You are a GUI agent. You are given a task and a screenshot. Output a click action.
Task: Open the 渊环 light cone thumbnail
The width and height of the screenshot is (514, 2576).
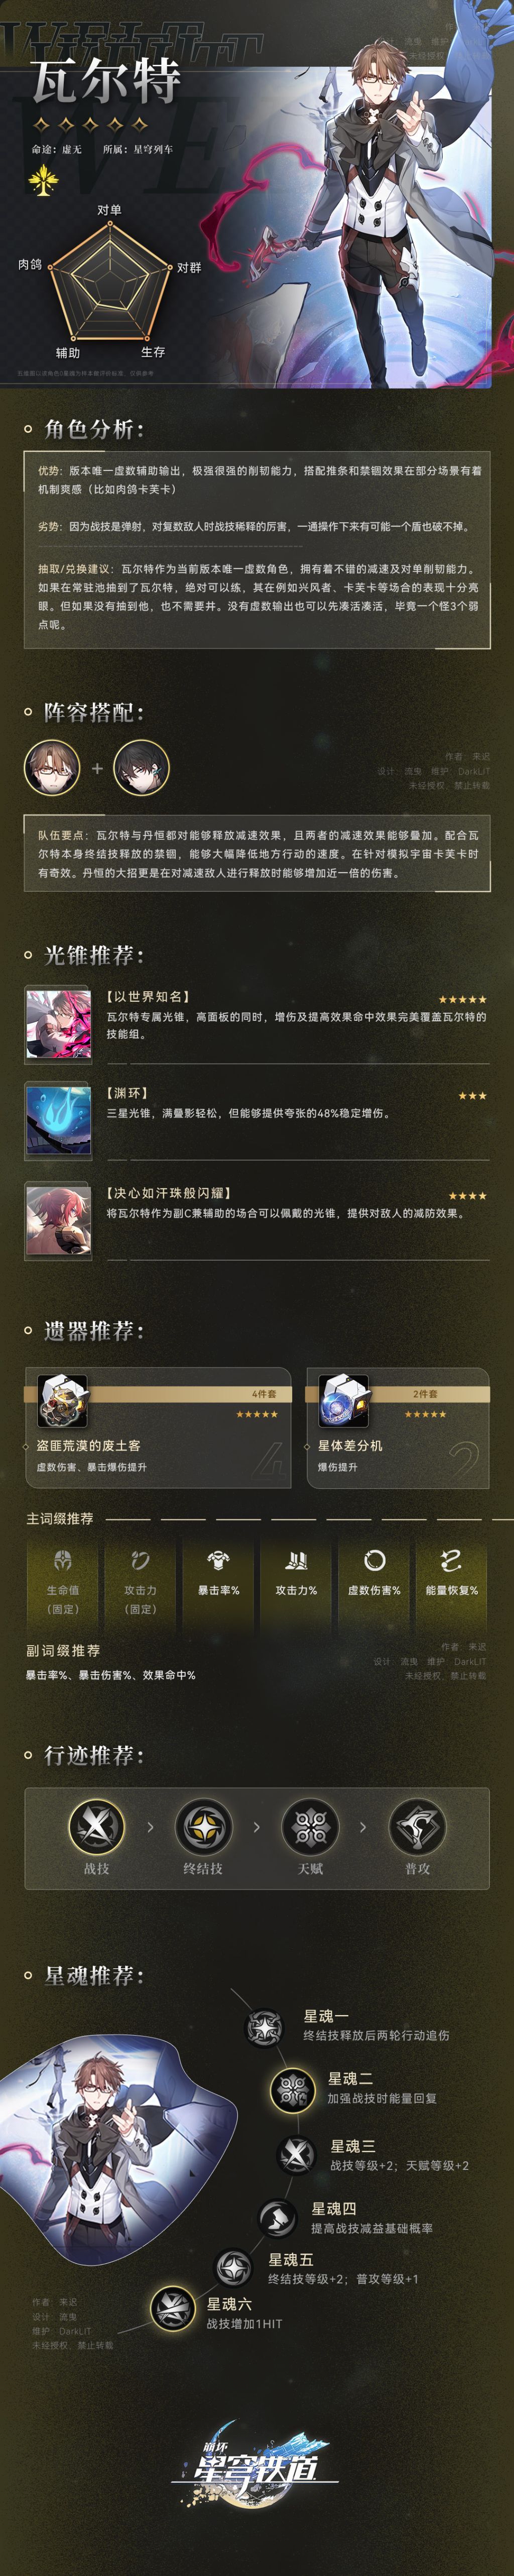58,1121
